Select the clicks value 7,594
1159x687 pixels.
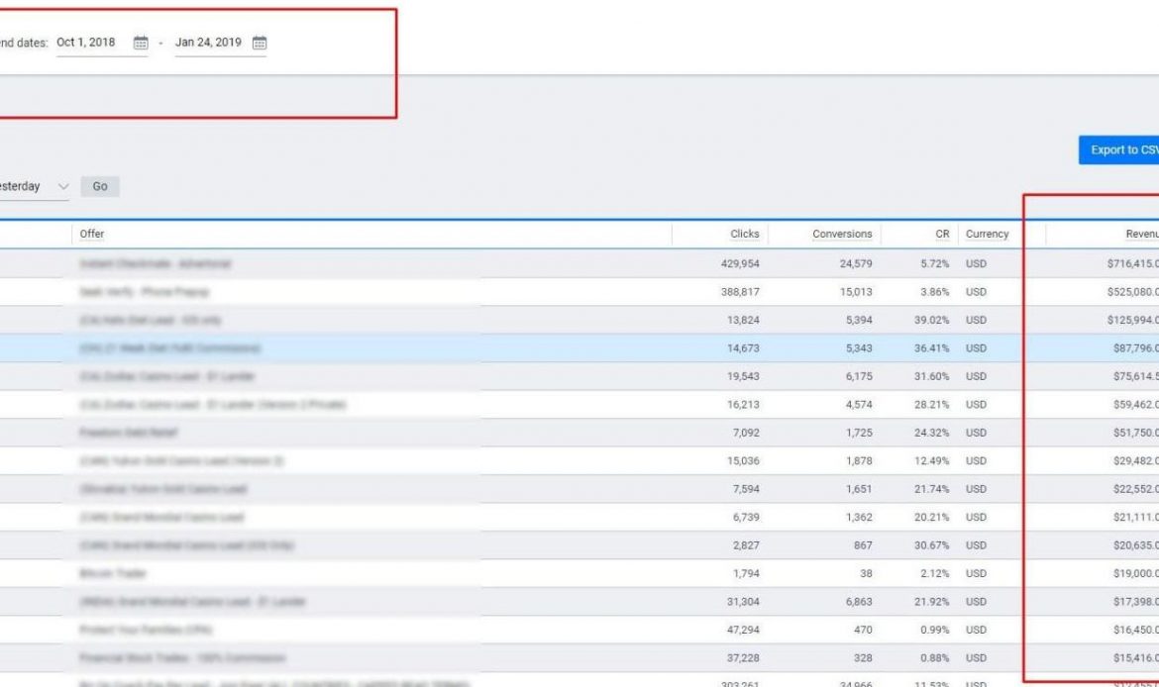746,488
